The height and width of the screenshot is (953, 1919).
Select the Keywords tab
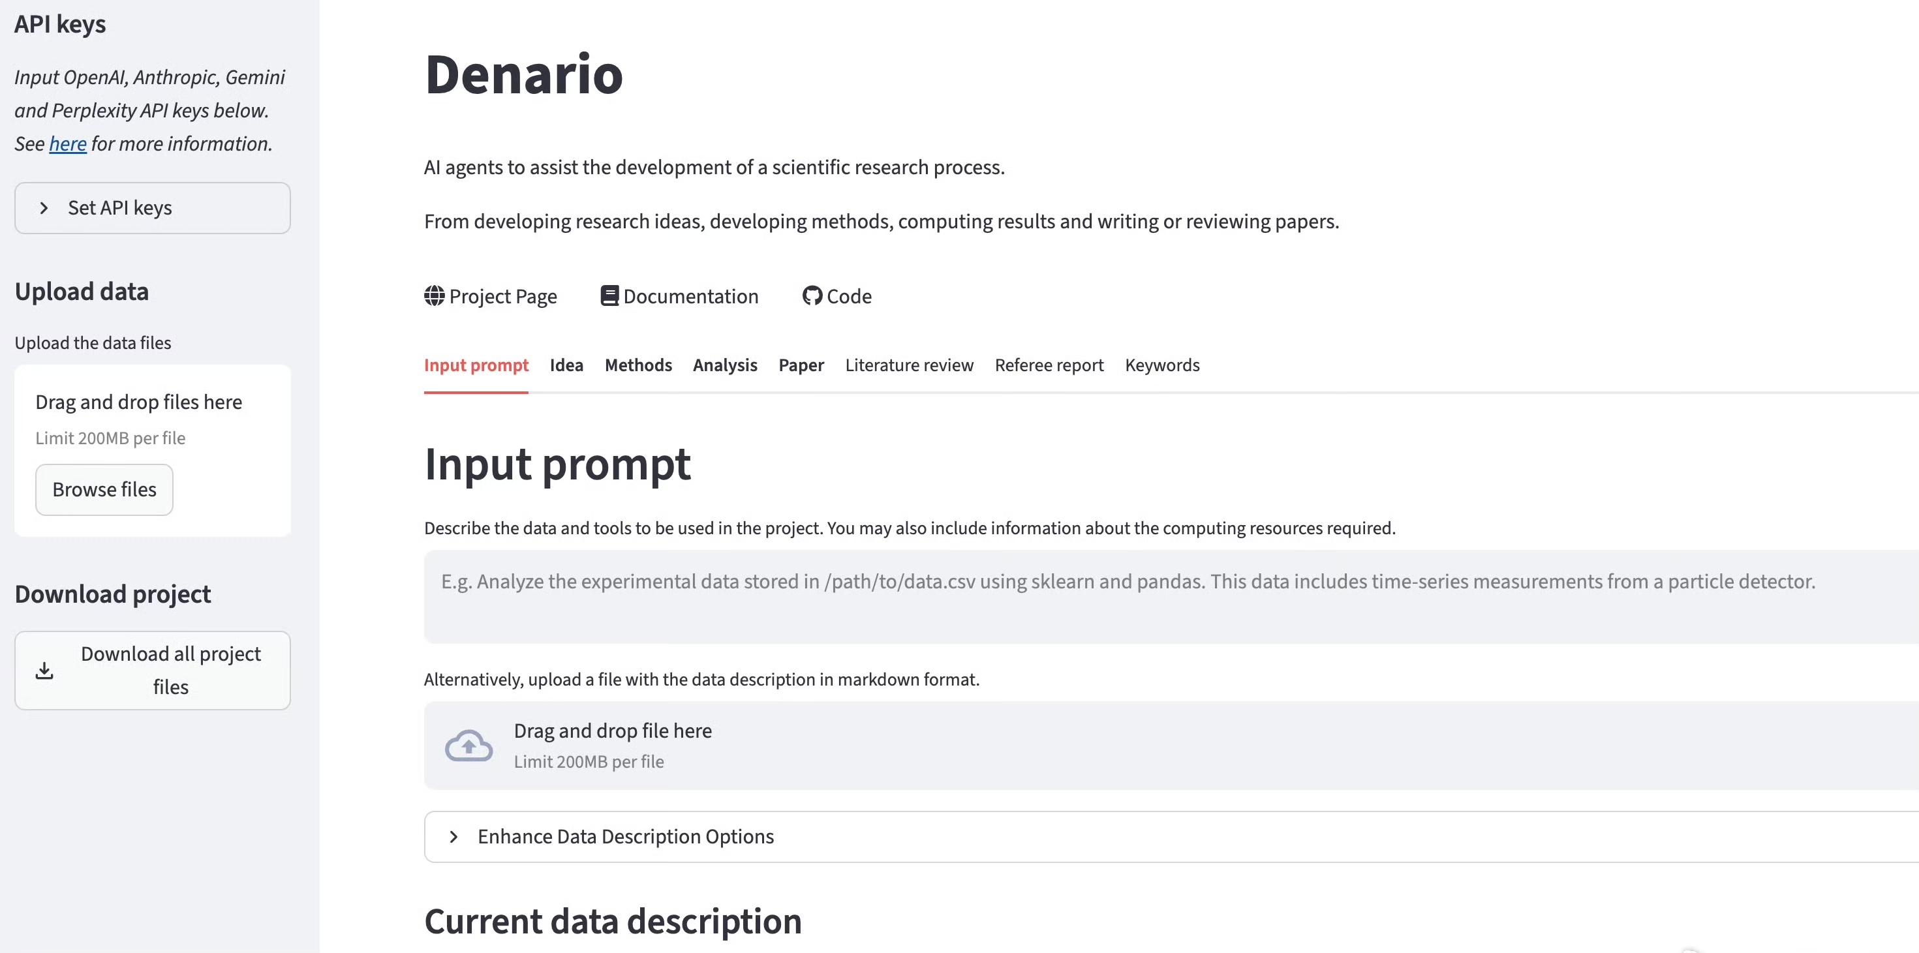(1162, 365)
